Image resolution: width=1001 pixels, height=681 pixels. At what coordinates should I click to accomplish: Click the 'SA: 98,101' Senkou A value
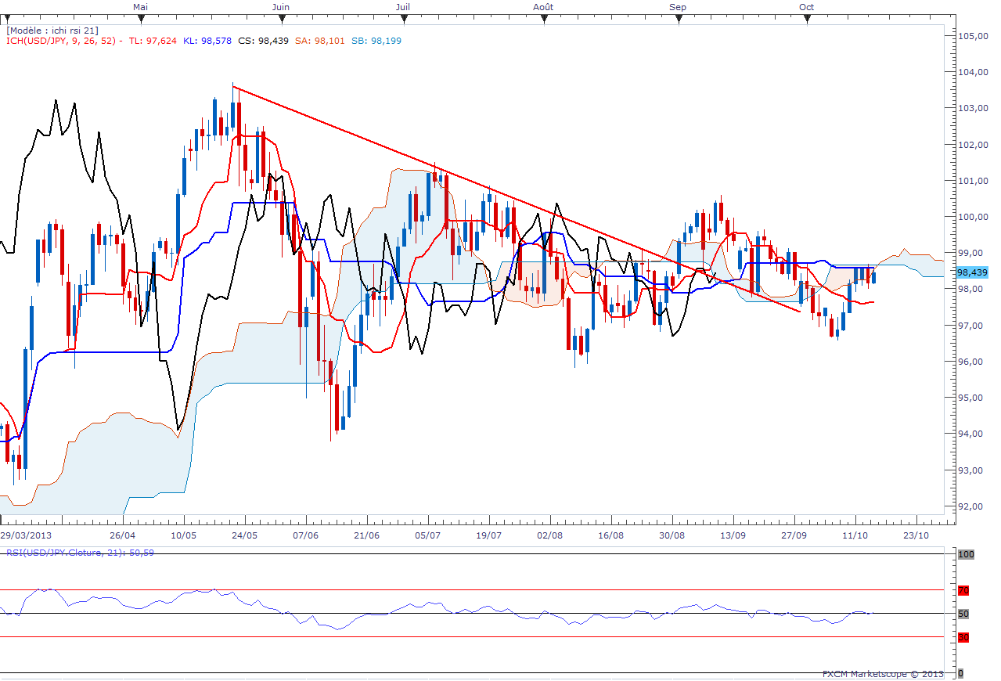click(320, 40)
